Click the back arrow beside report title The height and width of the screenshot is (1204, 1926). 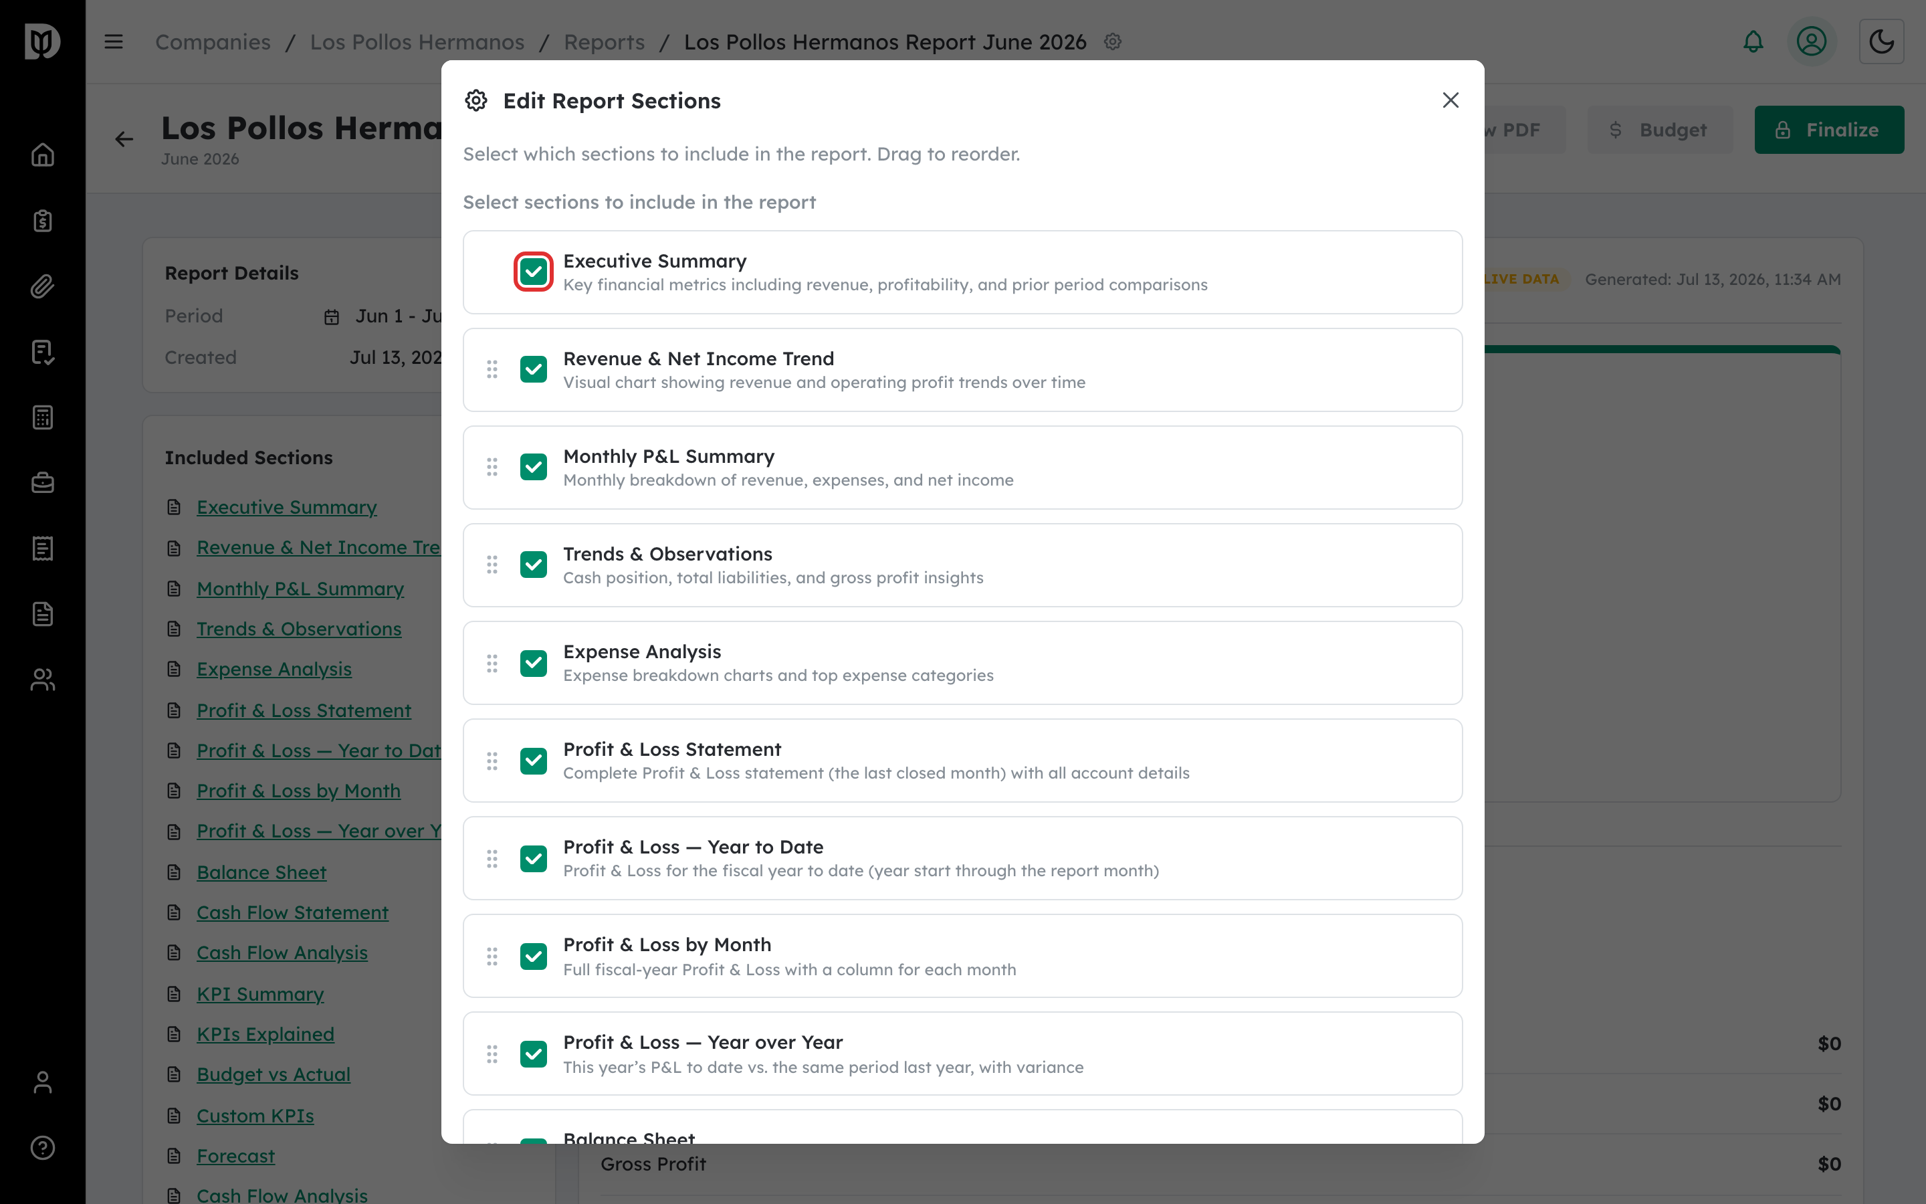124,139
